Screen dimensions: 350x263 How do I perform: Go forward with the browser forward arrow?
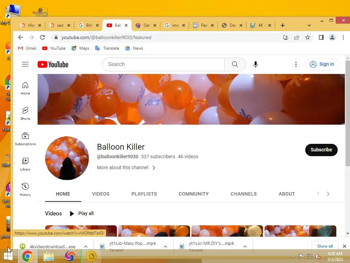tap(31, 37)
